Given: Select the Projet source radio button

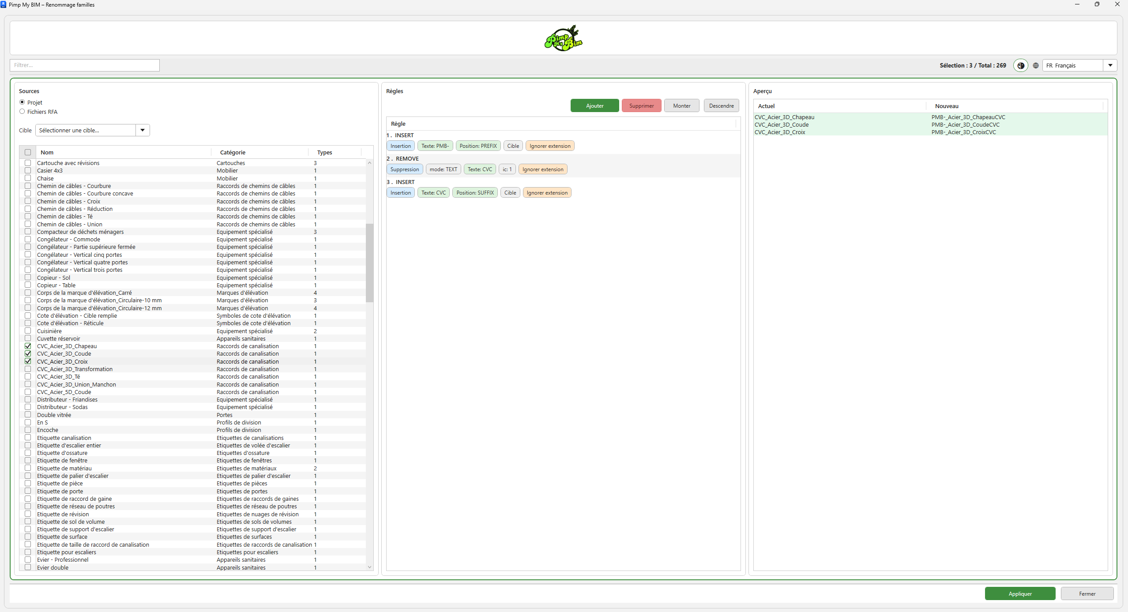Looking at the screenshot, I should 22,102.
